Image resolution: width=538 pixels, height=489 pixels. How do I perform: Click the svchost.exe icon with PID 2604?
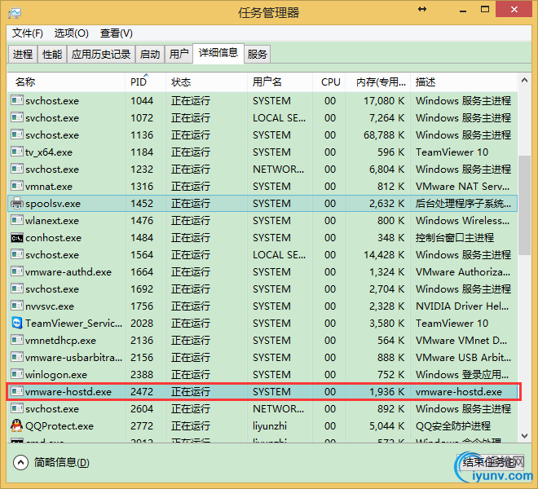click(17, 408)
